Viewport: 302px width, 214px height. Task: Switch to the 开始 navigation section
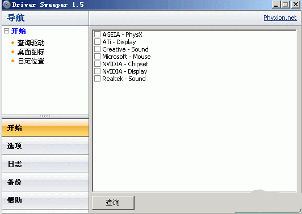[45, 128]
